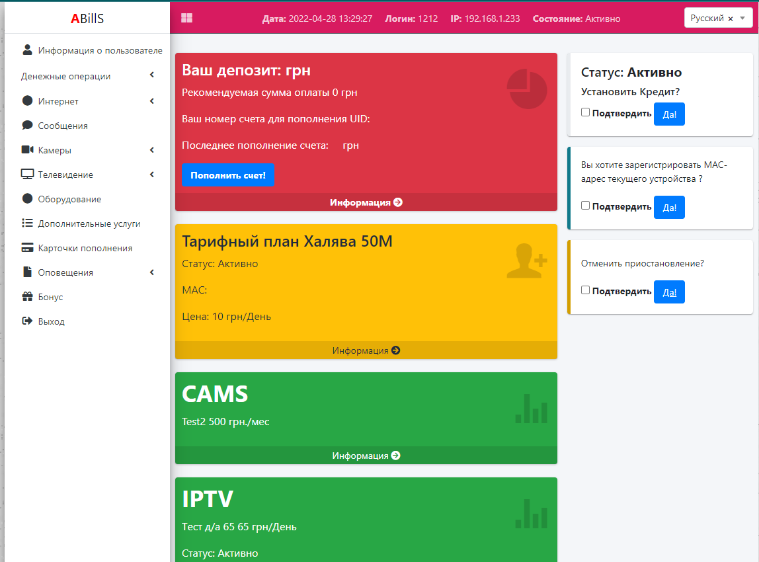Click the gift icon for Бонус
The height and width of the screenshot is (562, 759).
point(27,297)
